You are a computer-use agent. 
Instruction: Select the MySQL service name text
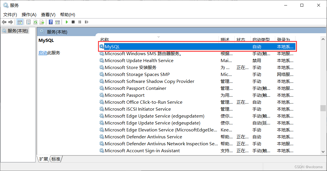[112, 47]
